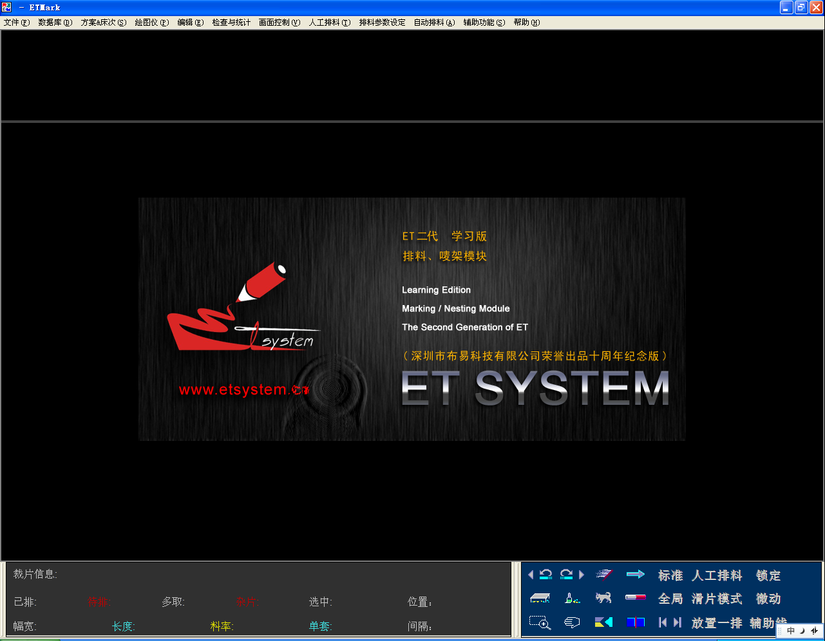The height and width of the screenshot is (641, 825).
Task: Click the 放置一排 button
Action: click(717, 623)
